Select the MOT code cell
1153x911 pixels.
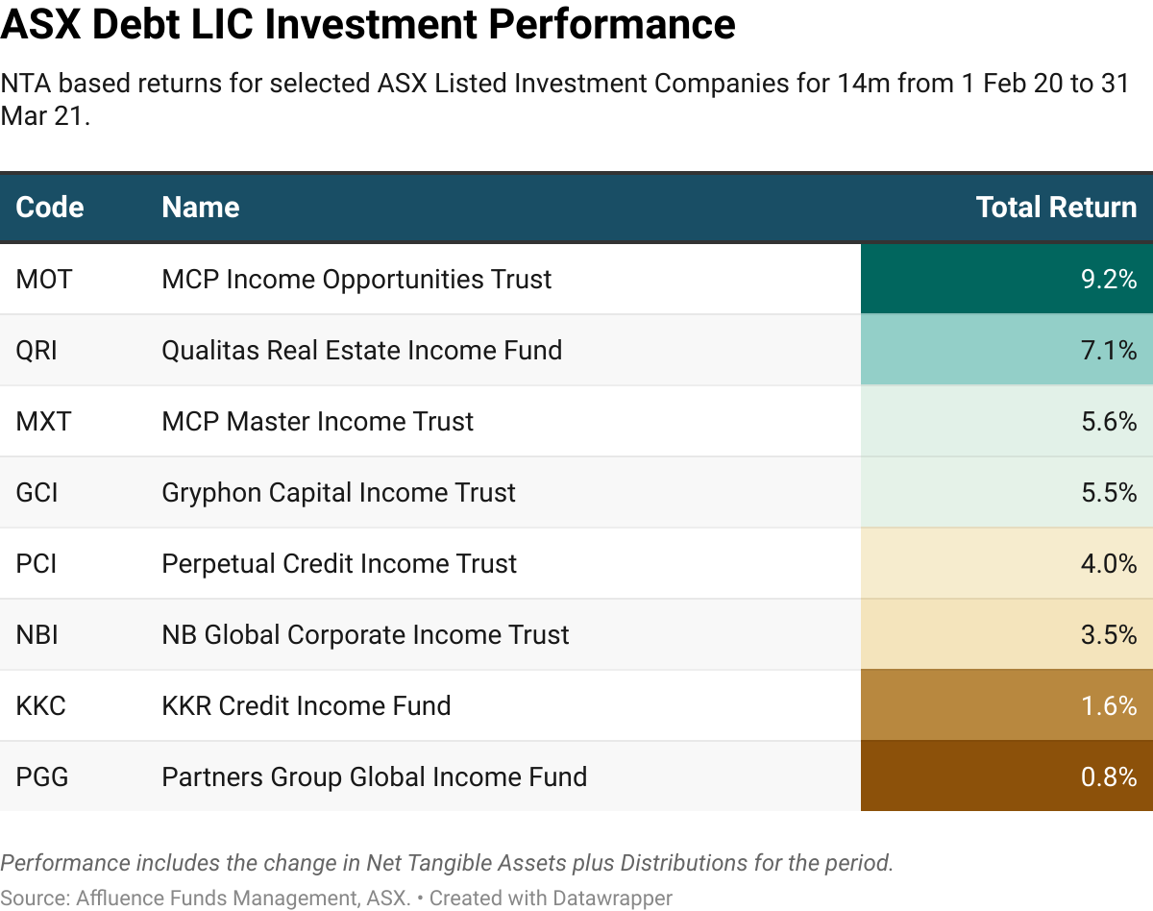tap(44, 280)
